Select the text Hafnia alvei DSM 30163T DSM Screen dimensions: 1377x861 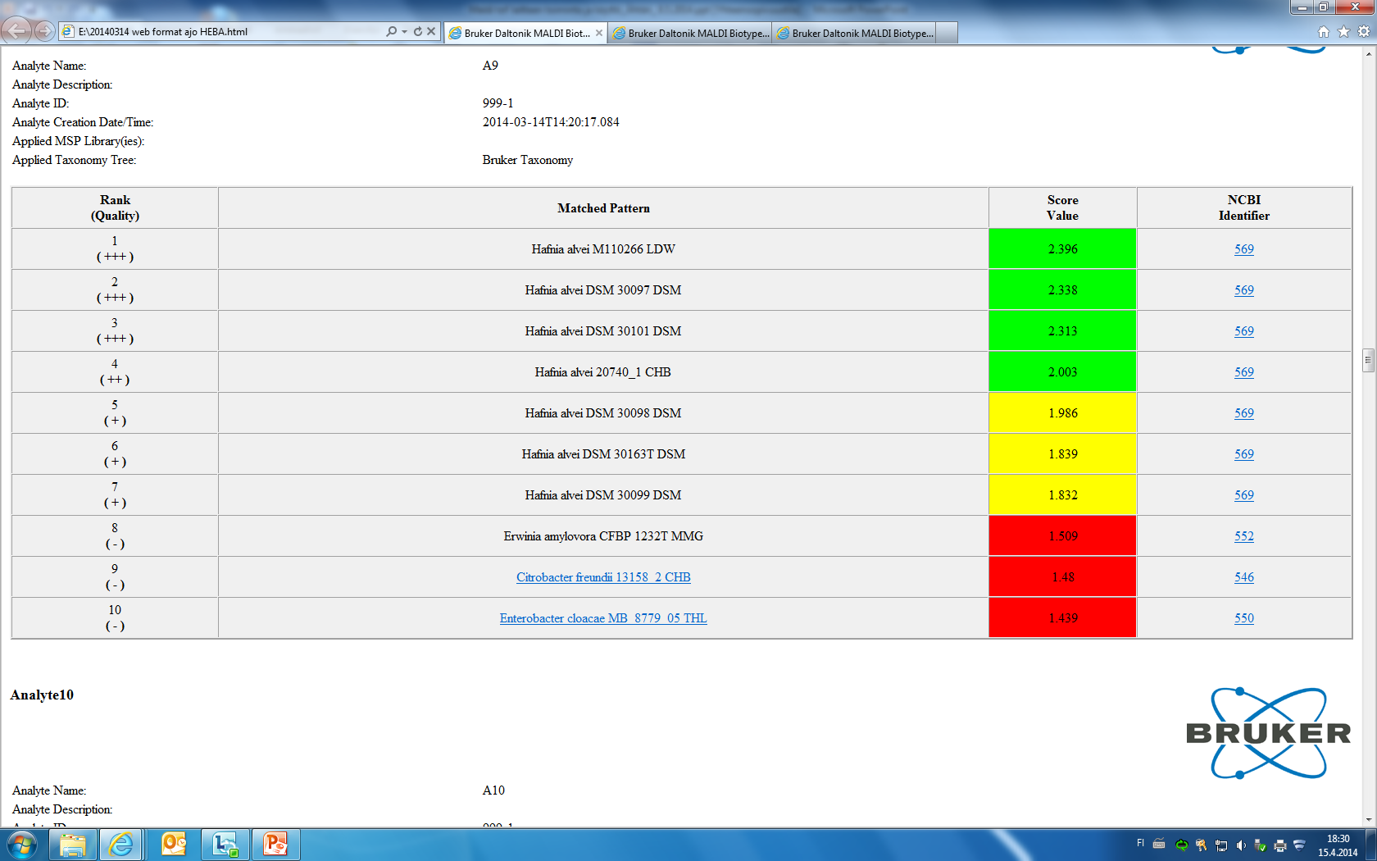pyautogui.click(x=603, y=454)
